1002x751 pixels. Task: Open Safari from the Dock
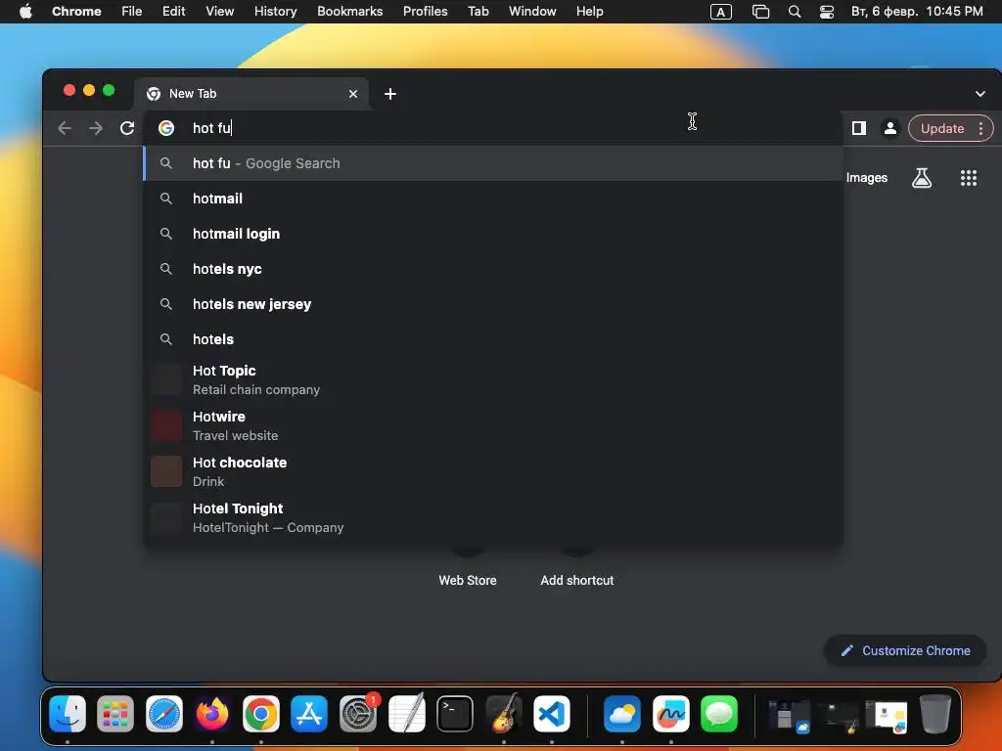pos(164,713)
